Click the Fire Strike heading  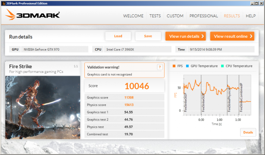pos(20,66)
